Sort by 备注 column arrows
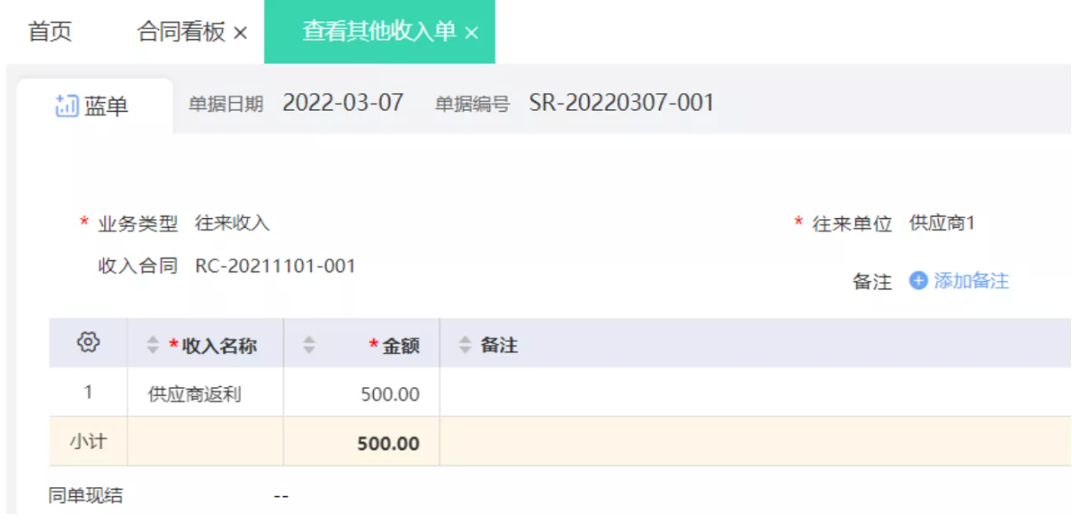The height and width of the screenshot is (528, 1072). point(465,345)
